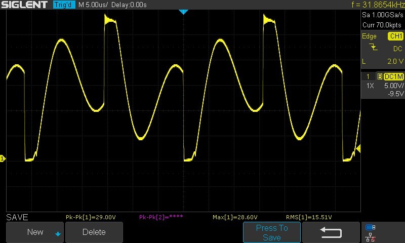
Task: Click the yellow trigger level arrow on right edge
Action: (x=358, y=148)
